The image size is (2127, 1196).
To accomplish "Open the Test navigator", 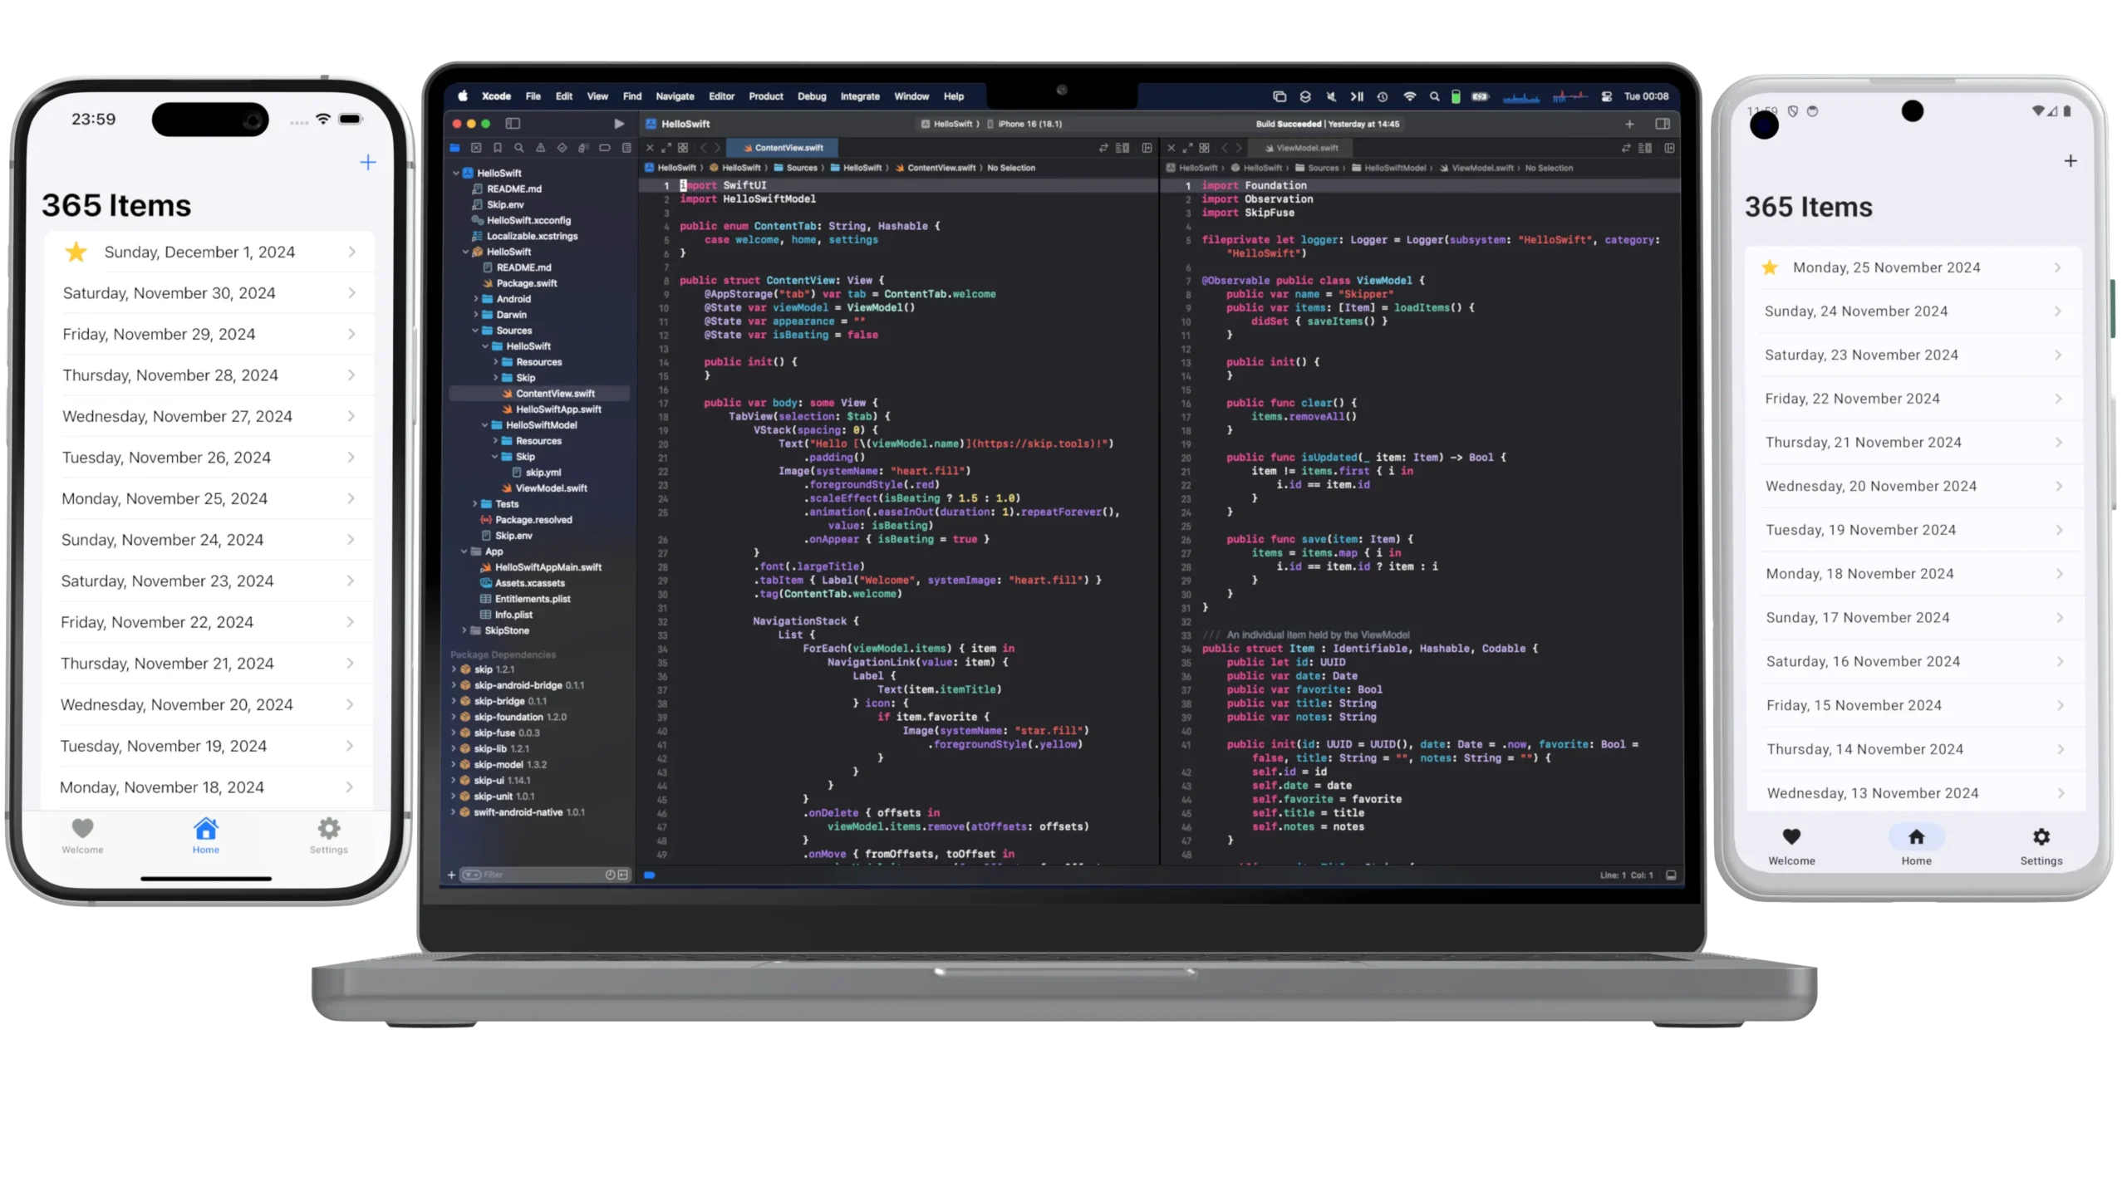I will 562,148.
